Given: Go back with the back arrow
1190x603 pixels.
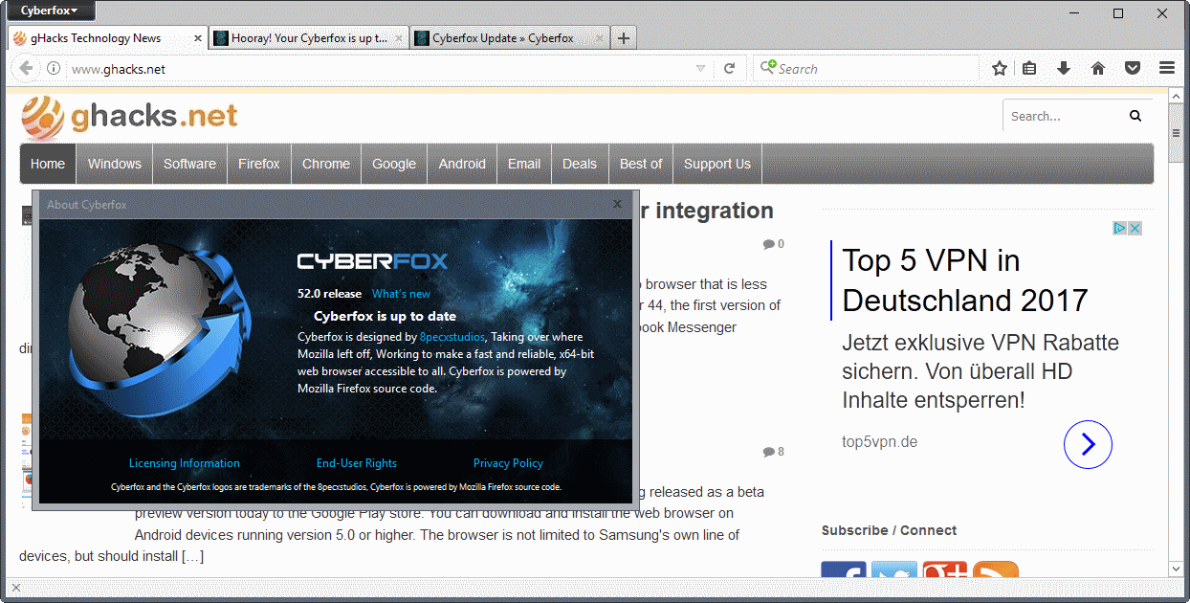Looking at the screenshot, I should [27, 69].
